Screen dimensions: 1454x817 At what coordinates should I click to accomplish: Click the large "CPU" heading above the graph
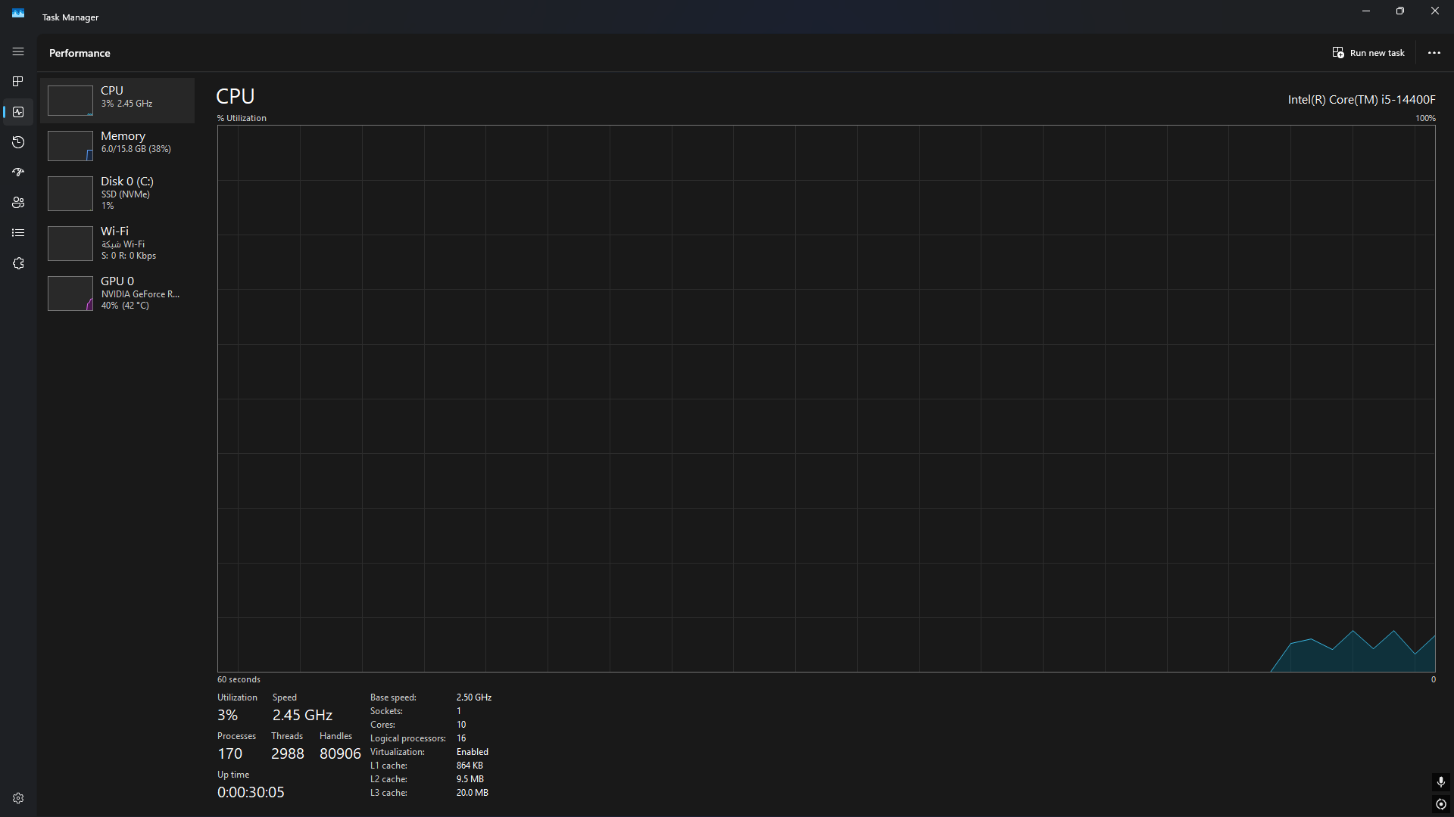(x=236, y=96)
